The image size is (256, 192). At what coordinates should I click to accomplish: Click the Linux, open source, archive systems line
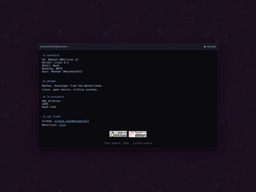70,90
